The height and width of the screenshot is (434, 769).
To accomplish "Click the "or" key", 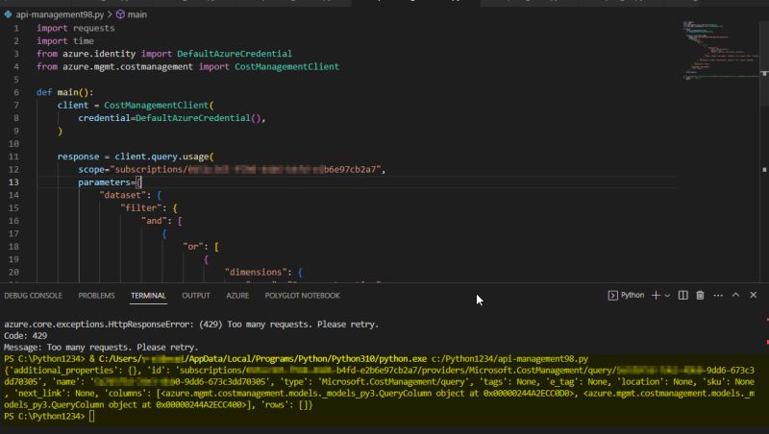I will 193,247.
